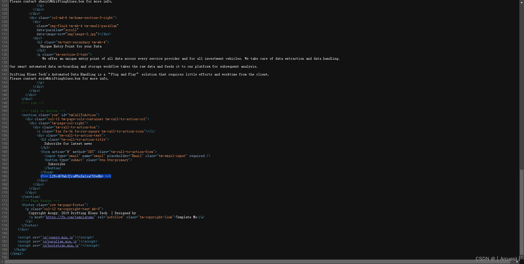
Task: Click the 'Template Mo' anchor text
Action: pyautogui.click(x=186, y=217)
